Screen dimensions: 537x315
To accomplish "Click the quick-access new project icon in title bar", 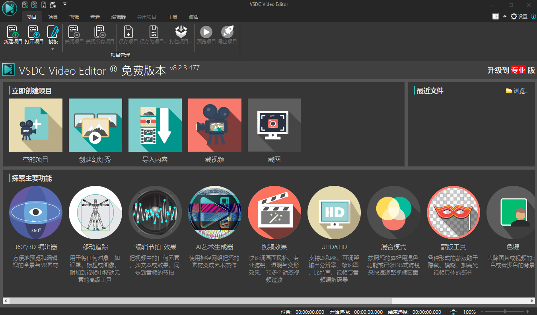I will [x=25, y=5].
